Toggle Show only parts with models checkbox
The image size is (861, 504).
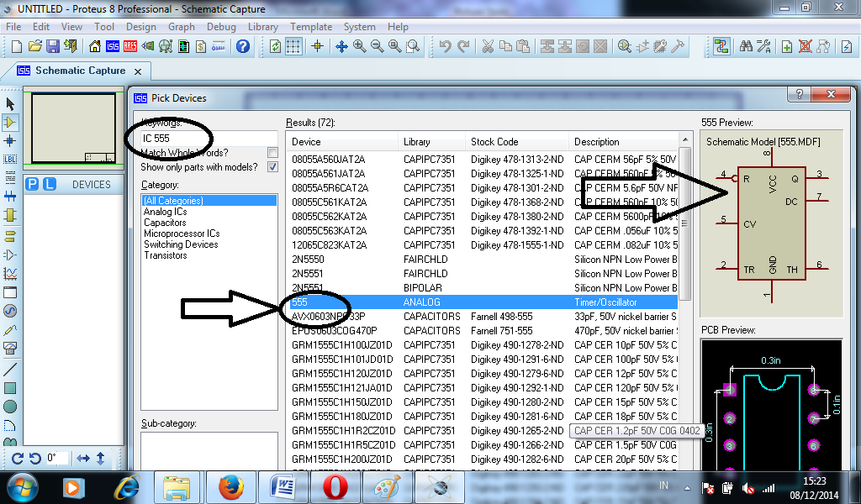272,166
